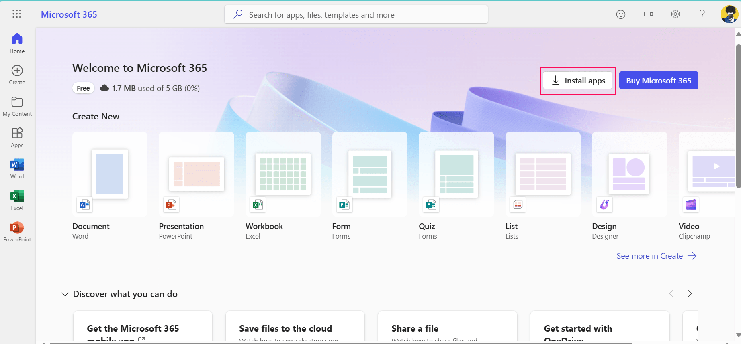The width and height of the screenshot is (741, 344).
Task: Click the Workbook label text
Action: (x=264, y=226)
